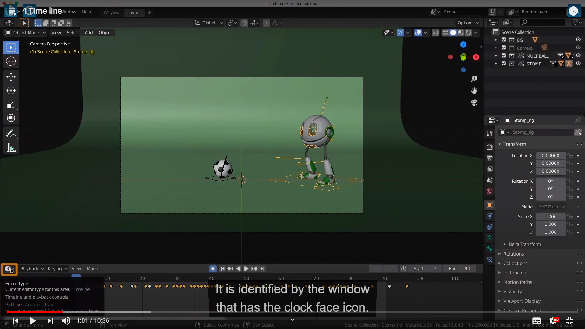Uncheck the BG collection checkbox
The height and width of the screenshot is (329, 585).
504,40
